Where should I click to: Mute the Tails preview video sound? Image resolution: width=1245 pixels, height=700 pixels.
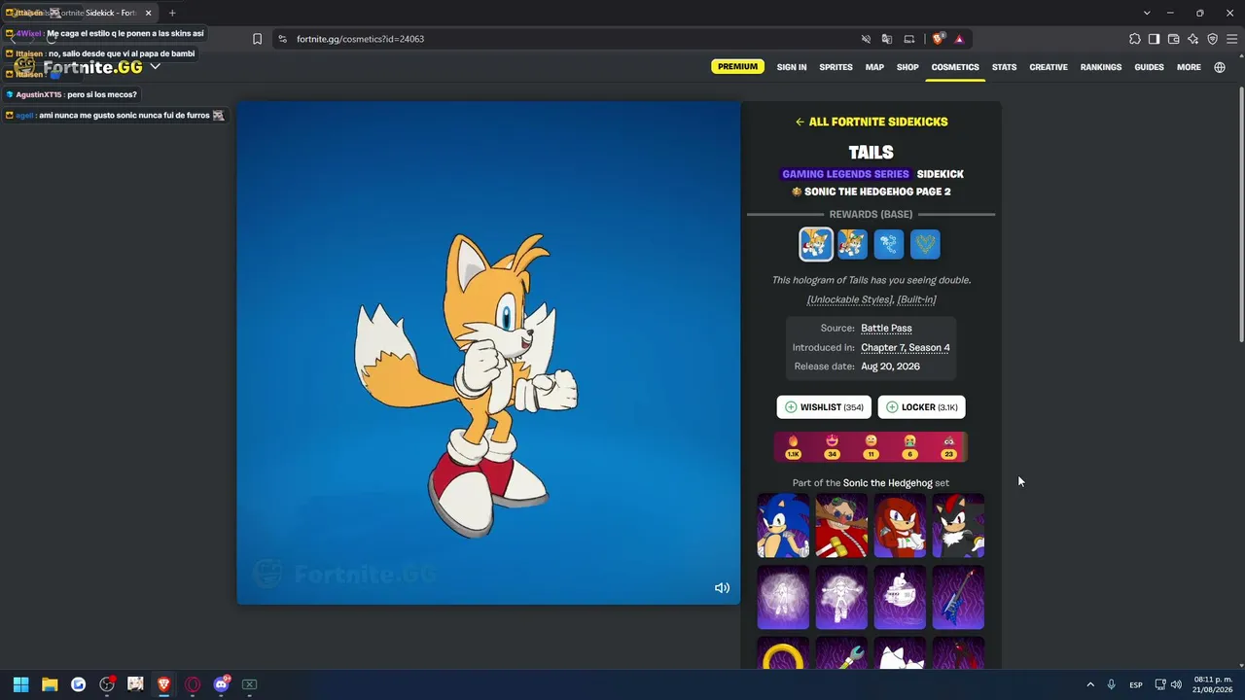(722, 587)
